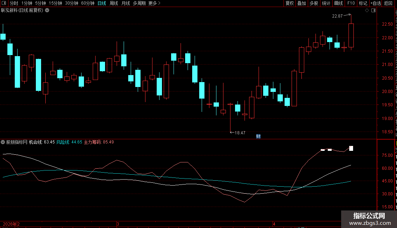Open F10 company information

click(x=351, y=3)
